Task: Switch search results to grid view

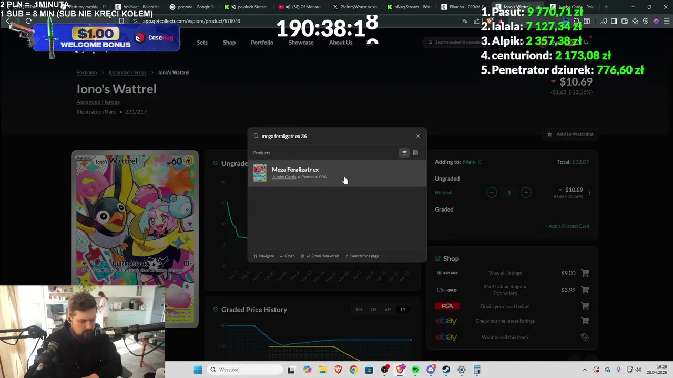Action: pos(415,153)
